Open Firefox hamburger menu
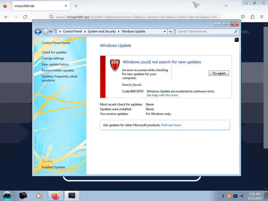The image size is (268, 201). [262, 17]
